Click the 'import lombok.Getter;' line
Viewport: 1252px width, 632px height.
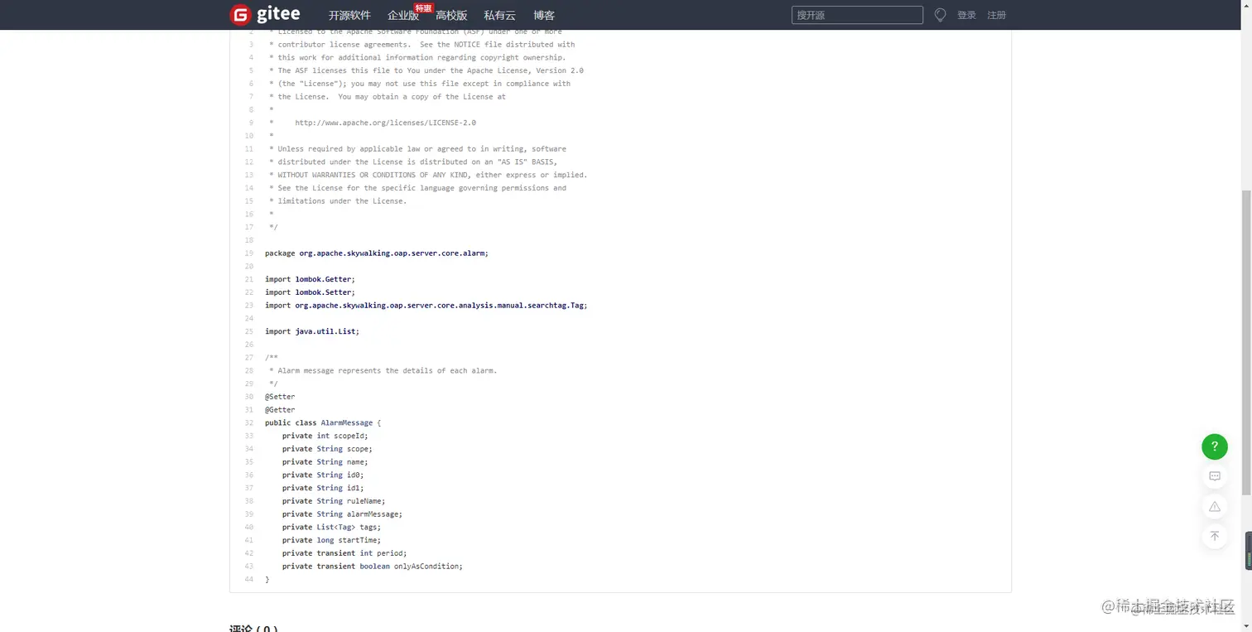click(x=310, y=279)
